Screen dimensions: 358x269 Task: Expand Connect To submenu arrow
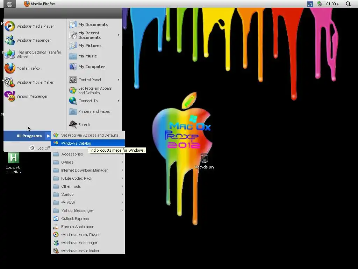119,101
